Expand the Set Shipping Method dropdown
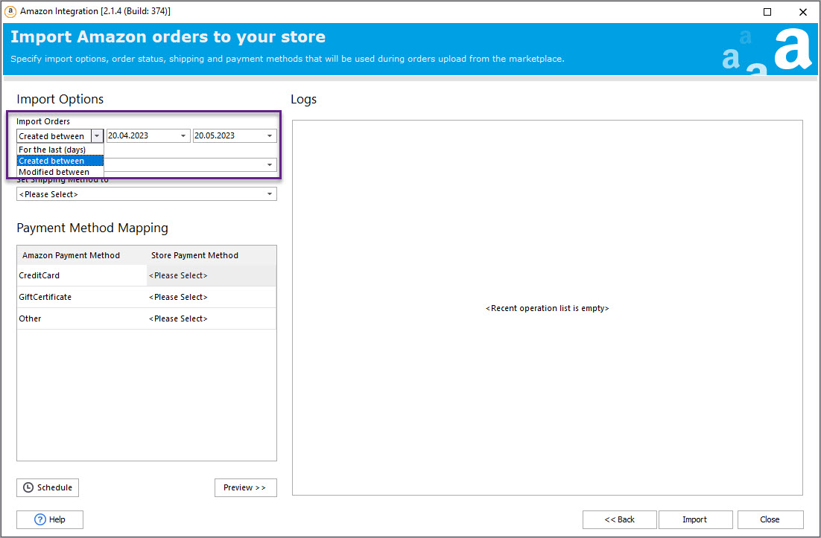The width and height of the screenshot is (821, 538). pos(269,194)
